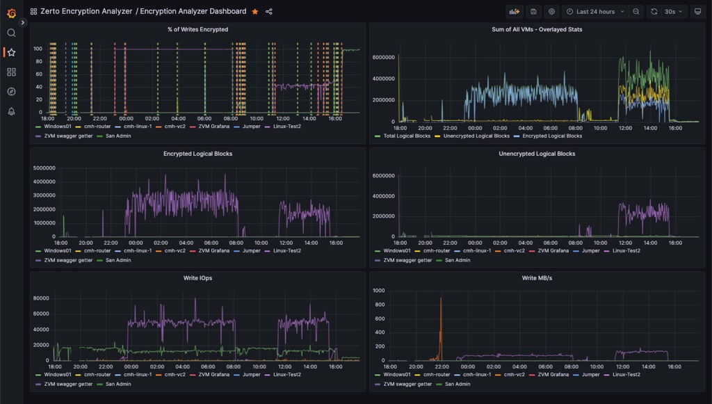
Task: Open the search dashboards icon
Action: click(11, 33)
